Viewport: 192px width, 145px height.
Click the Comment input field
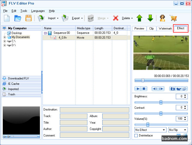[x=94, y=135]
